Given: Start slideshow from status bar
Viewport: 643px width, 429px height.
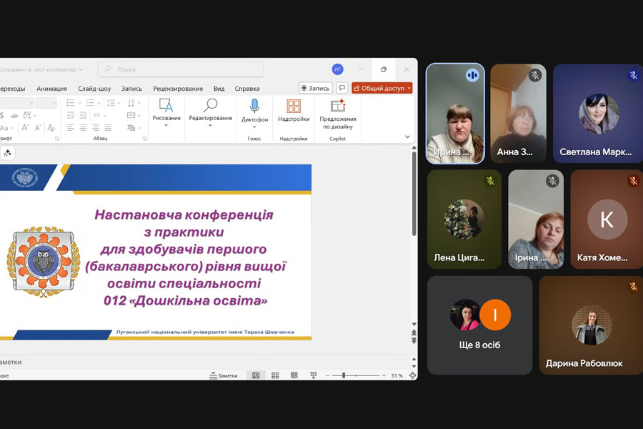Looking at the screenshot, I should [313, 375].
